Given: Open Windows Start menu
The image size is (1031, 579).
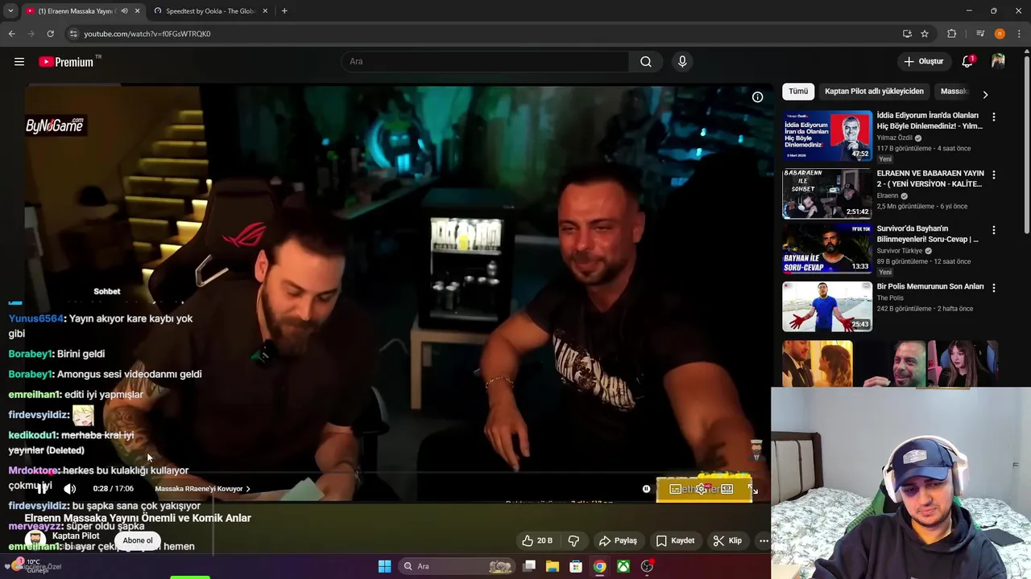Looking at the screenshot, I should tap(384, 566).
